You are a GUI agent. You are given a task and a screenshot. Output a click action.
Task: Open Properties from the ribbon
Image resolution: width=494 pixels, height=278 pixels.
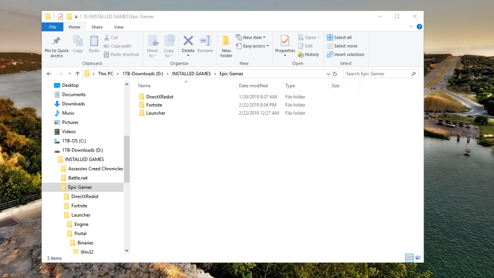click(285, 46)
